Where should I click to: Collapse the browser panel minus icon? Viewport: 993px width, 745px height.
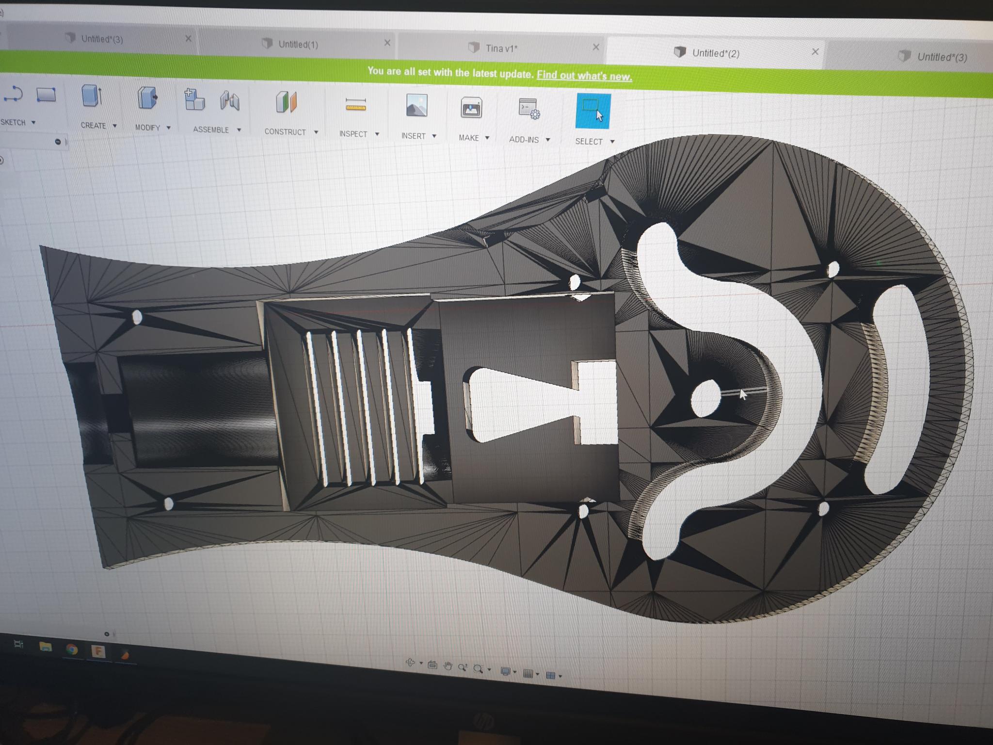click(58, 142)
